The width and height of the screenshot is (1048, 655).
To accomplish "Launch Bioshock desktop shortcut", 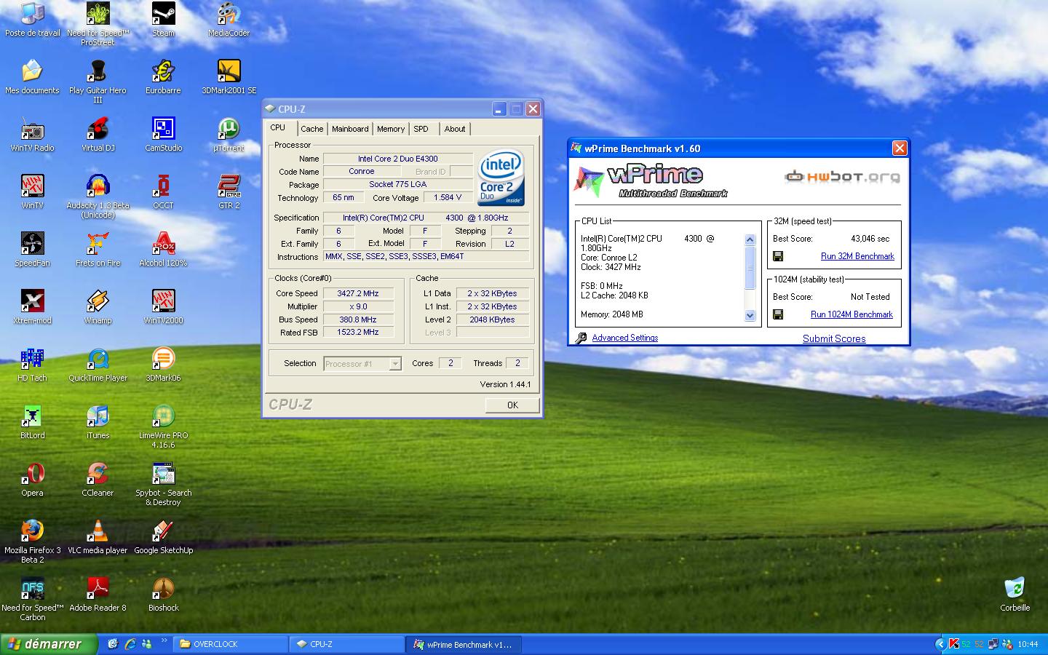I will pos(163,595).
